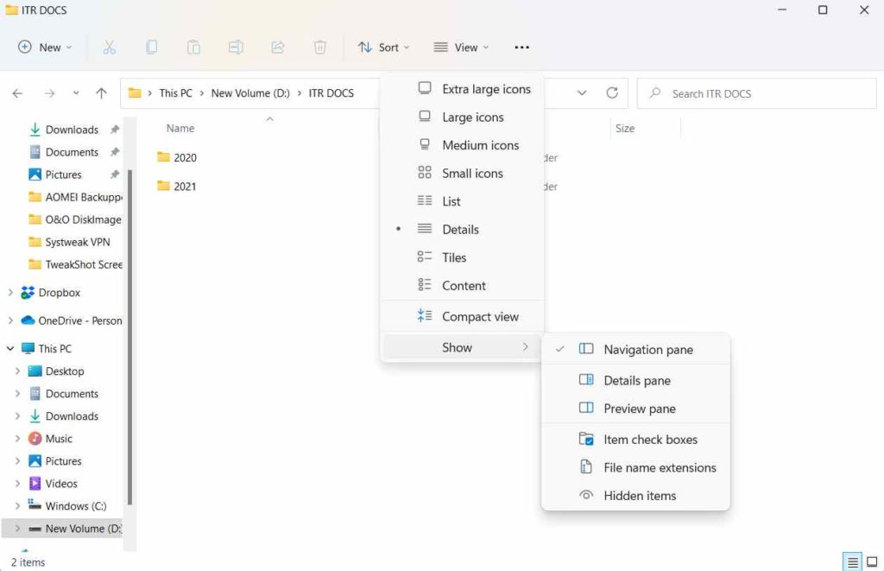Toggle the Preview pane

[636, 409]
